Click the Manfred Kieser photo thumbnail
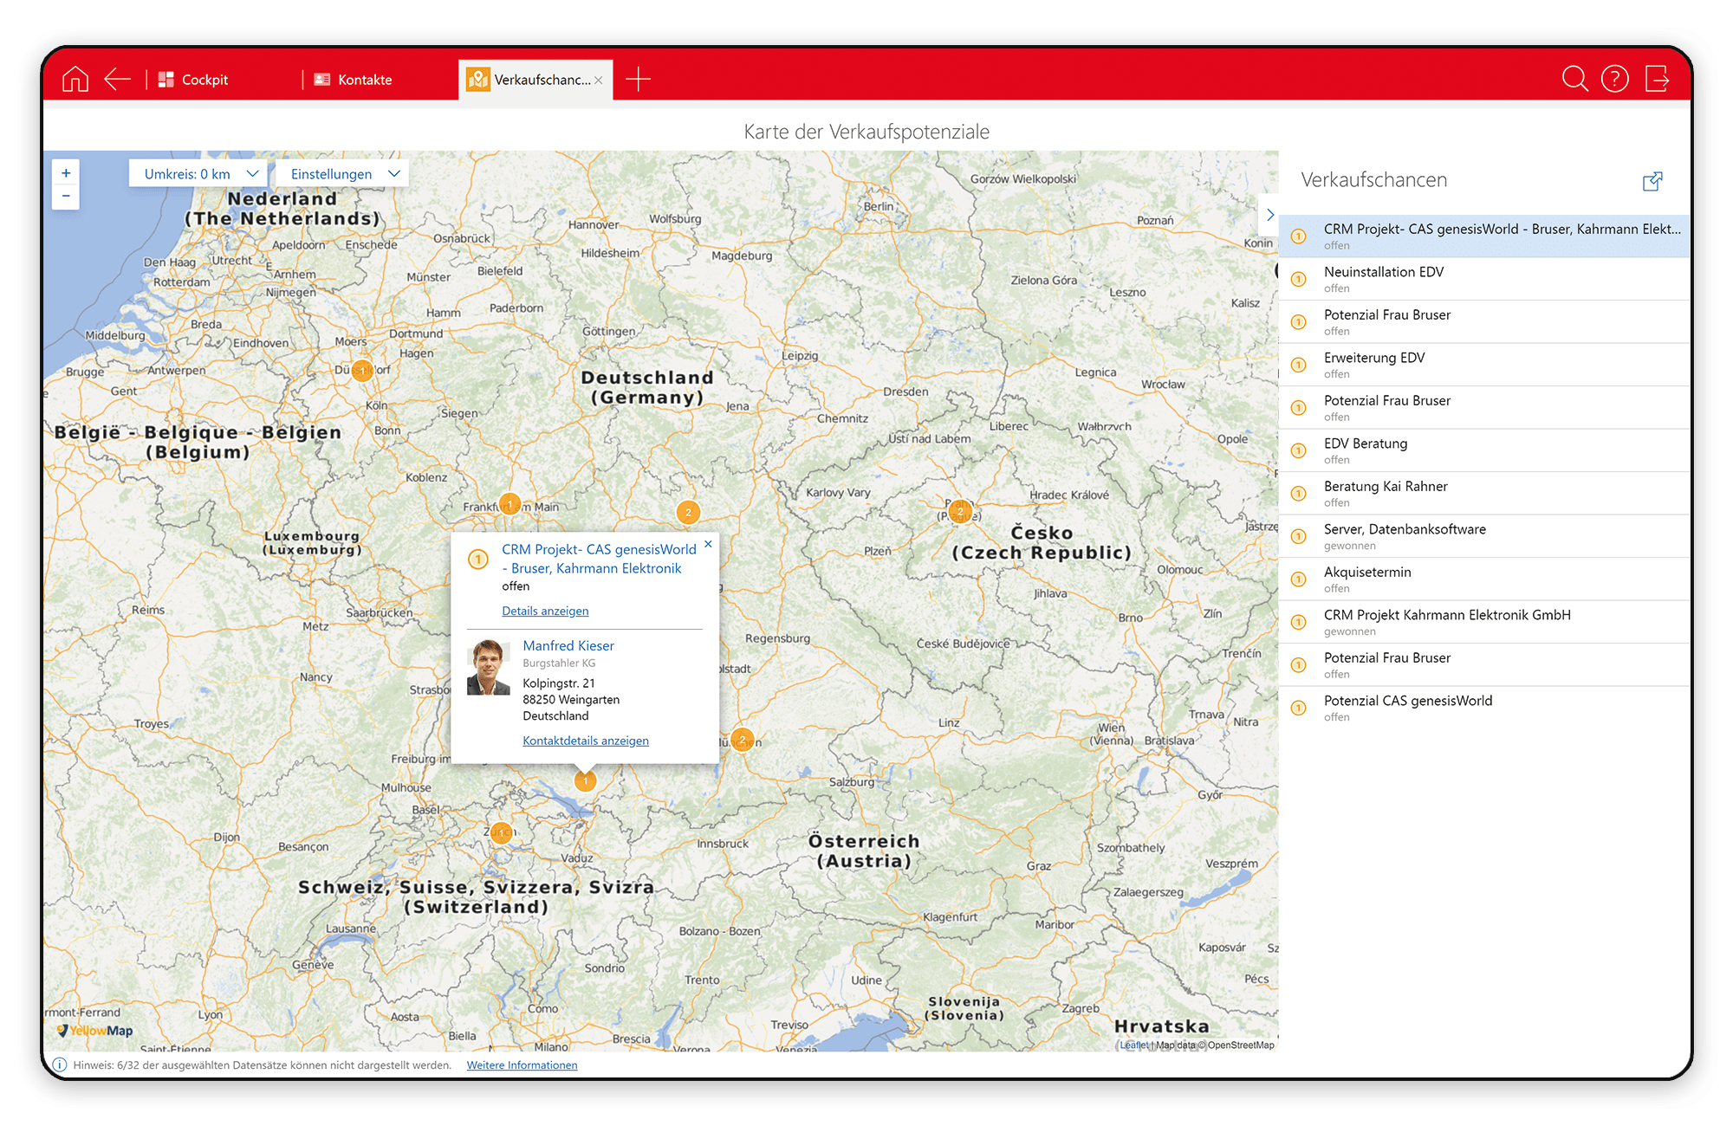 click(x=489, y=667)
